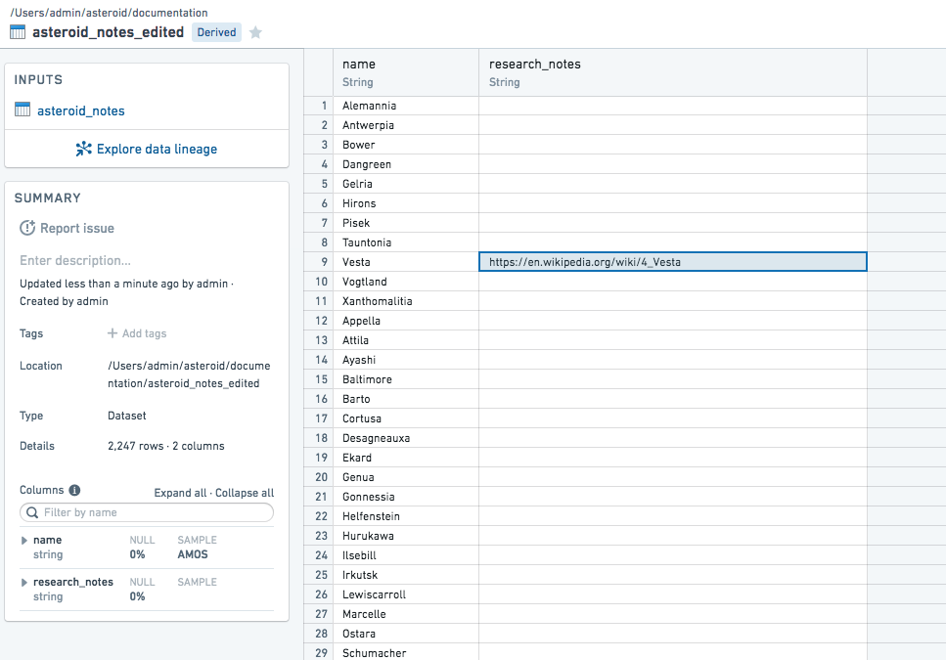This screenshot has height=660, width=946.
Task: Click the breadcrumb path /Users/admin/asteroid/documentation
Action: [109, 13]
